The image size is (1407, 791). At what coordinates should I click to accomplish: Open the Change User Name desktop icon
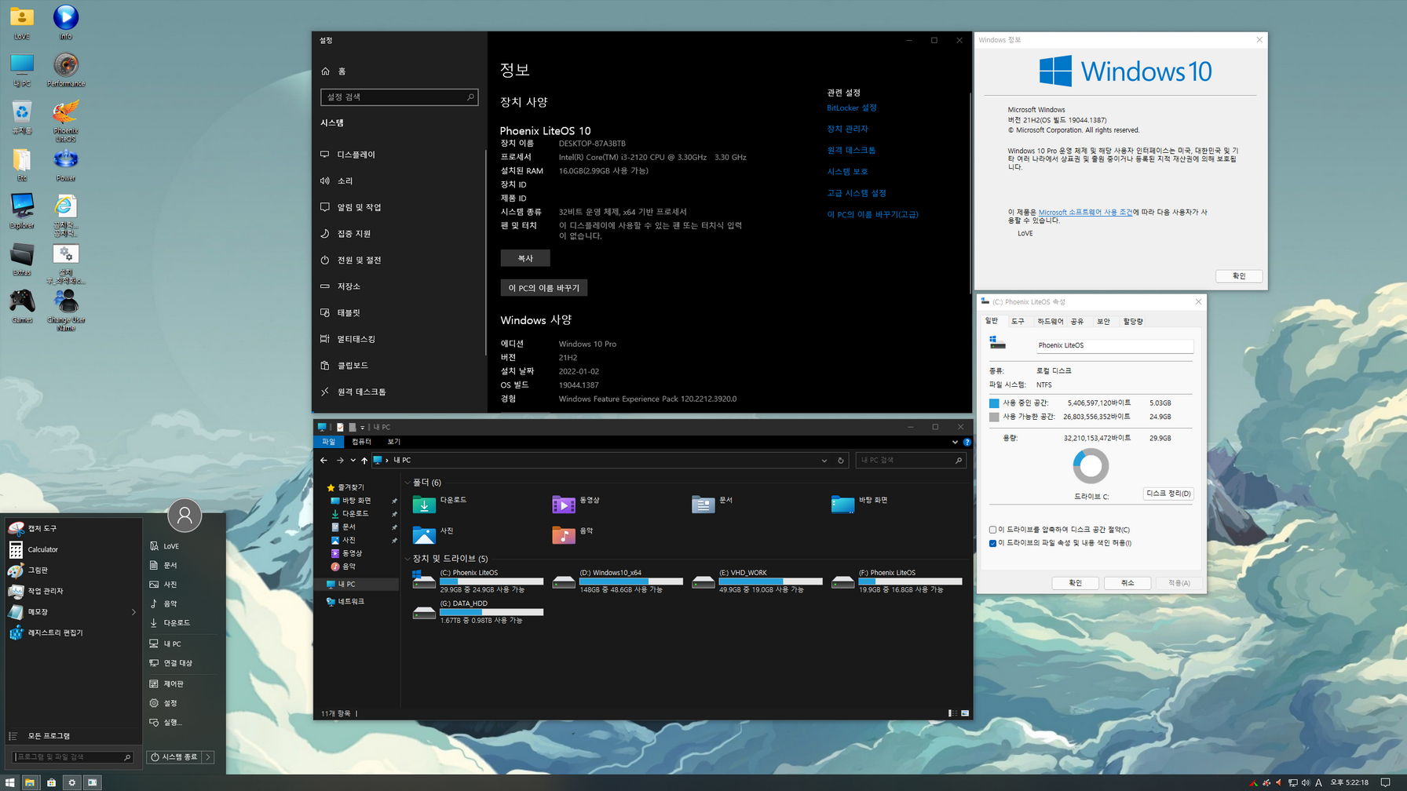click(65, 310)
